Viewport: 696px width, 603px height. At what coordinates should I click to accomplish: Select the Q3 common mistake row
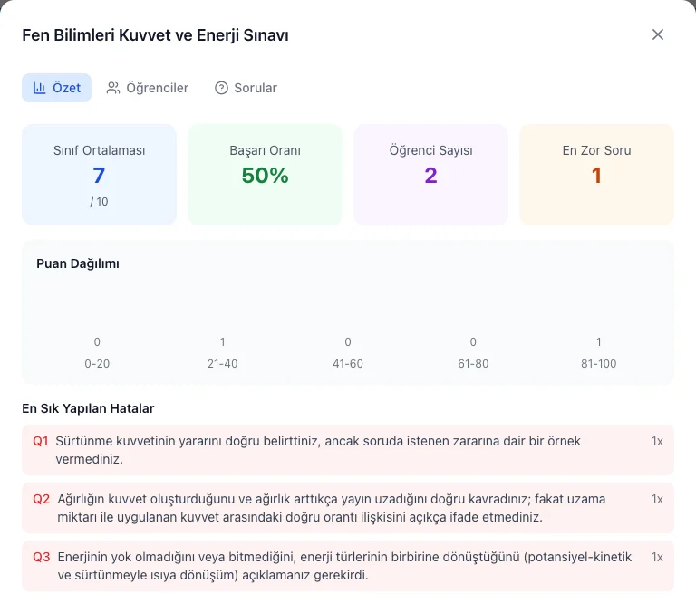coord(348,566)
